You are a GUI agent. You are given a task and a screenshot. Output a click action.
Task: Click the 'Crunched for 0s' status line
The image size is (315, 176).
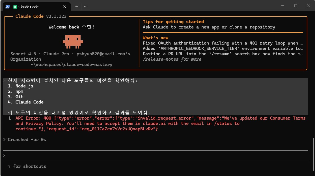(x=25, y=140)
